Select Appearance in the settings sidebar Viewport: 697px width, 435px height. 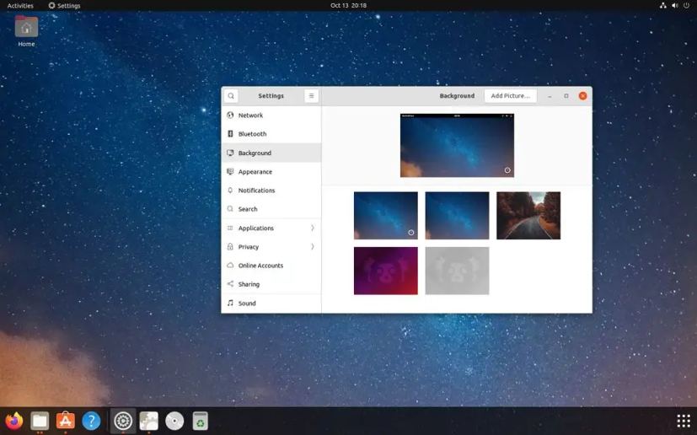coord(255,172)
